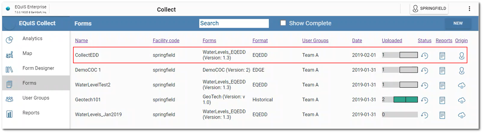
Task: Sort by the Date column header
Action: coord(357,40)
